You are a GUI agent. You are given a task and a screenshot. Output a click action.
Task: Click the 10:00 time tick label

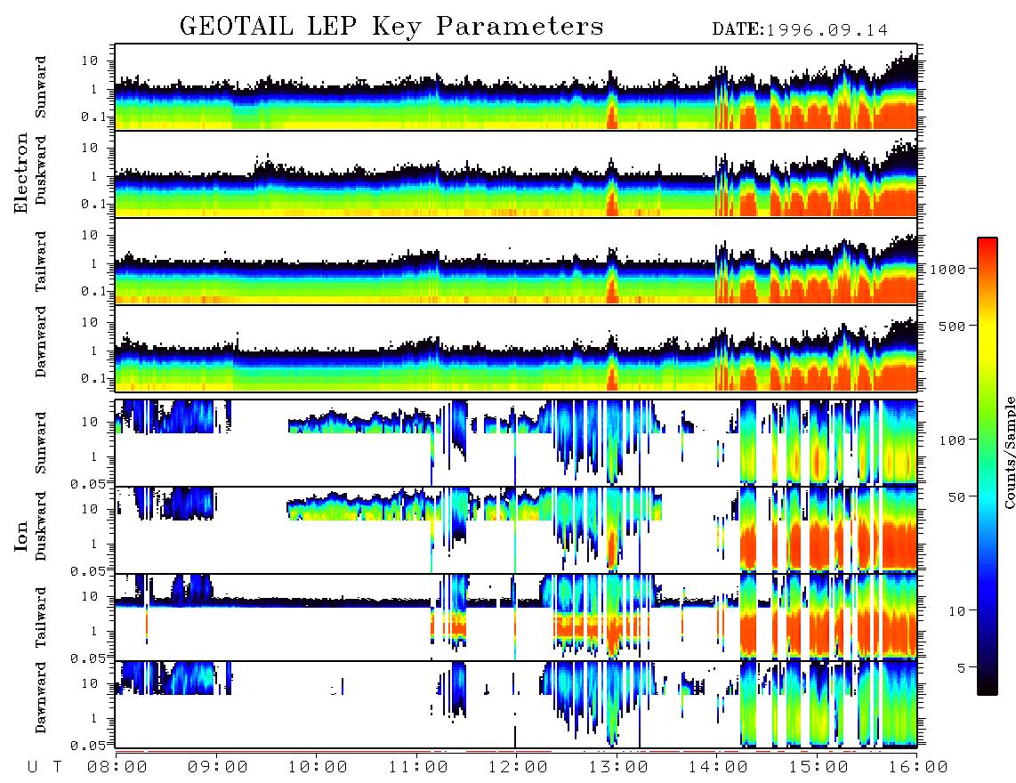(x=318, y=767)
